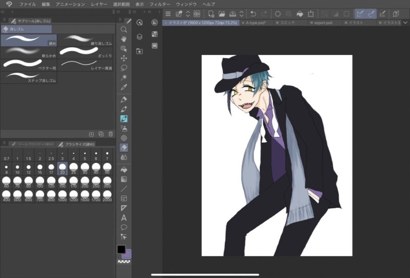This screenshot has width=410, height=278.
Task: Select the Zoom magnifier tool
Action: pos(124,30)
